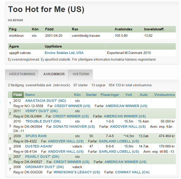Sort by Placeringar column header
The height and width of the screenshot is (179, 181).
tap(110, 95)
